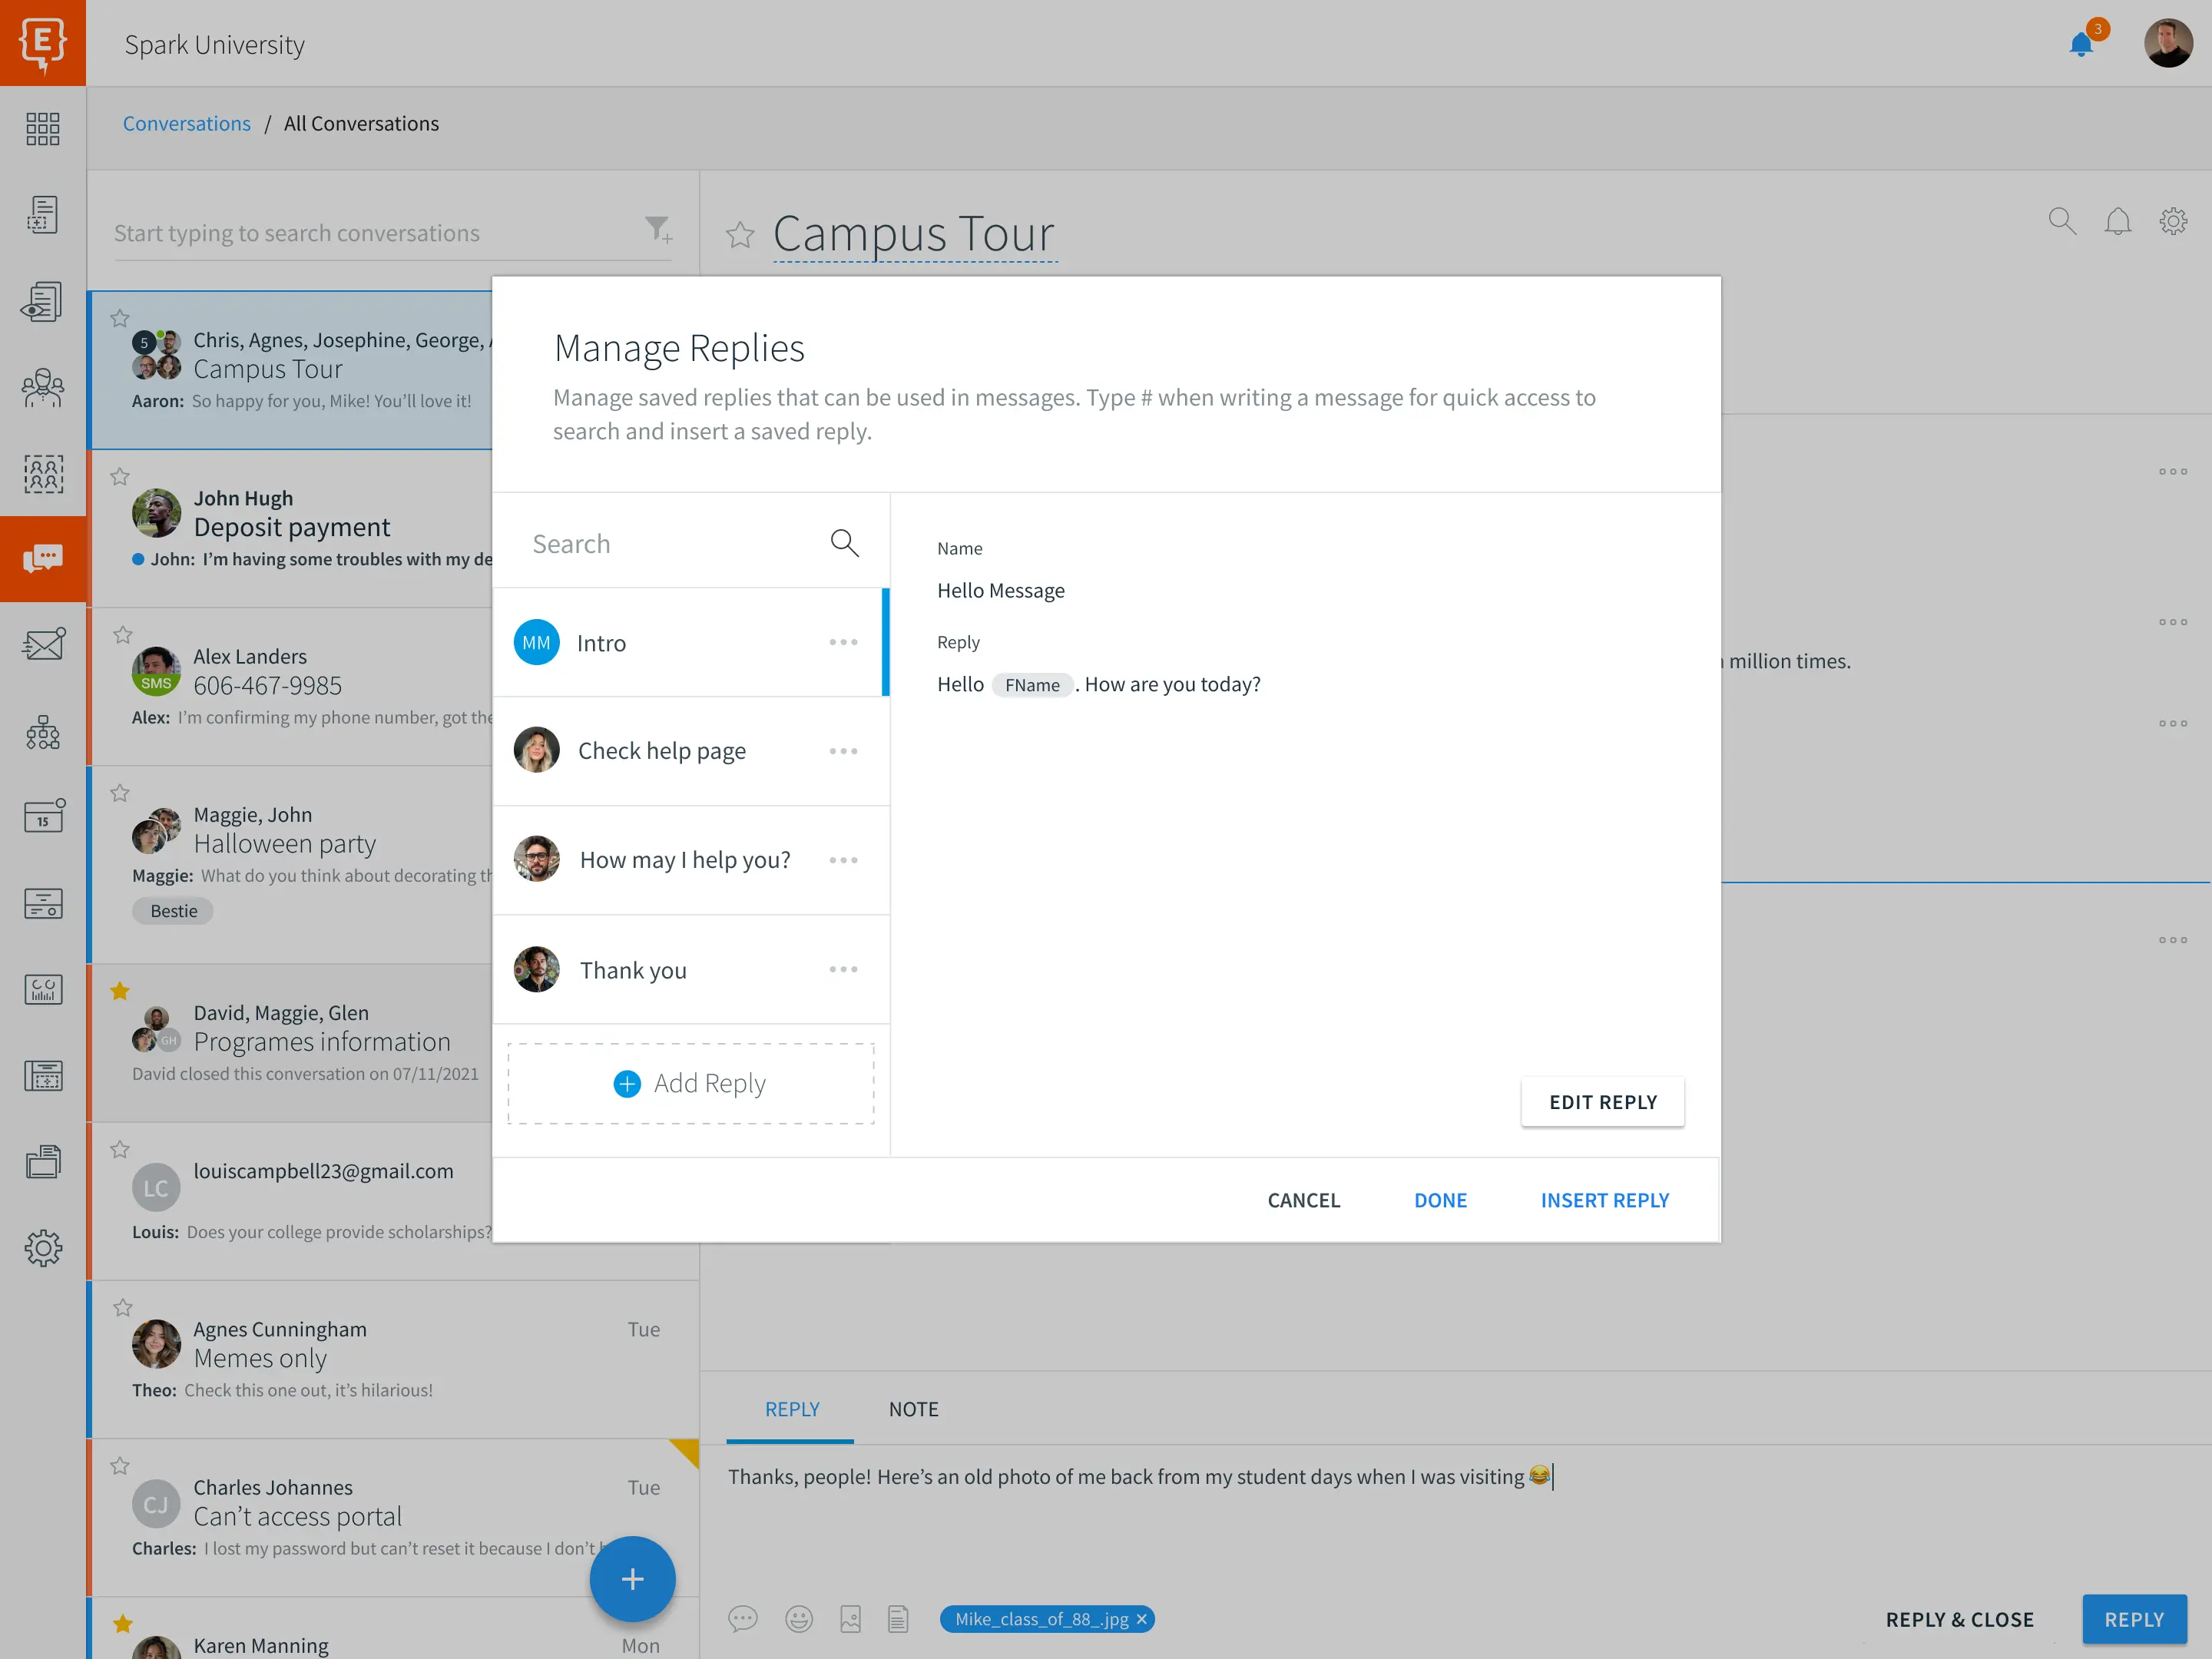This screenshot has width=2212, height=1659.
Task: Open the document-add icon in sidebar
Action: (x=43, y=214)
